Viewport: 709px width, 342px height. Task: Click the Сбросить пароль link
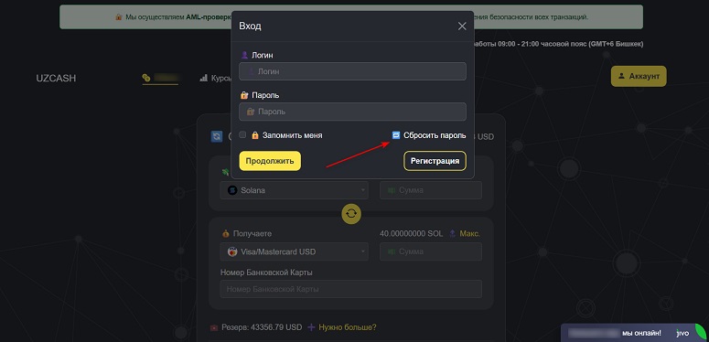(435, 135)
